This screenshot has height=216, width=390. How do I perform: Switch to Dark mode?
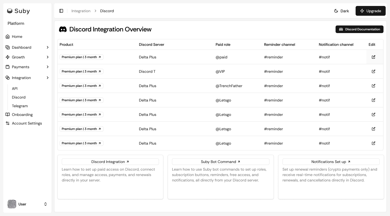pos(341,11)
